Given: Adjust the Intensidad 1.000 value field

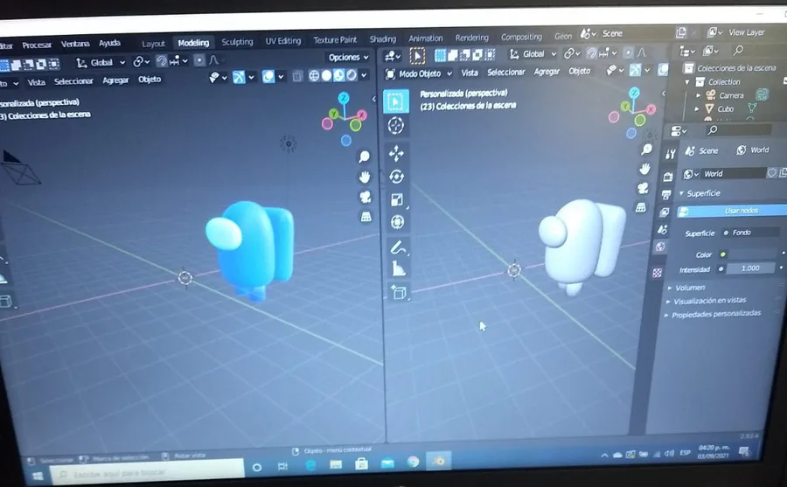Looking at the screenshot, I should click(750, 268).
